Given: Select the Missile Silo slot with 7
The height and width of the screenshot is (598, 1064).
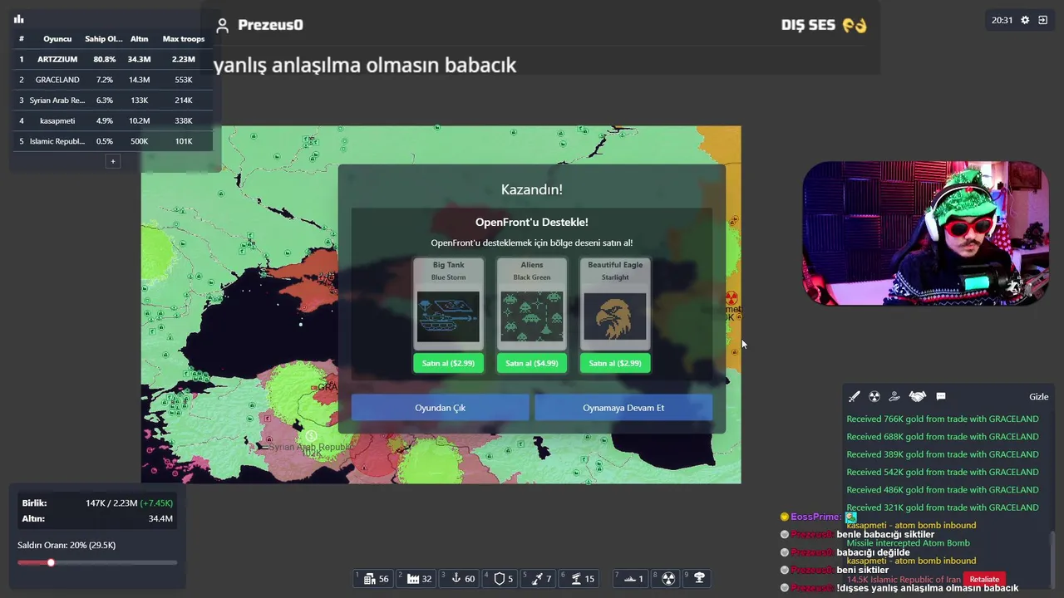Looking at the screenshot, I should pos(539,578).
